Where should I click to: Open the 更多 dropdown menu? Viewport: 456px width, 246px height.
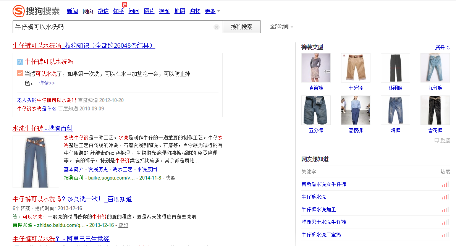coord(212,11)
